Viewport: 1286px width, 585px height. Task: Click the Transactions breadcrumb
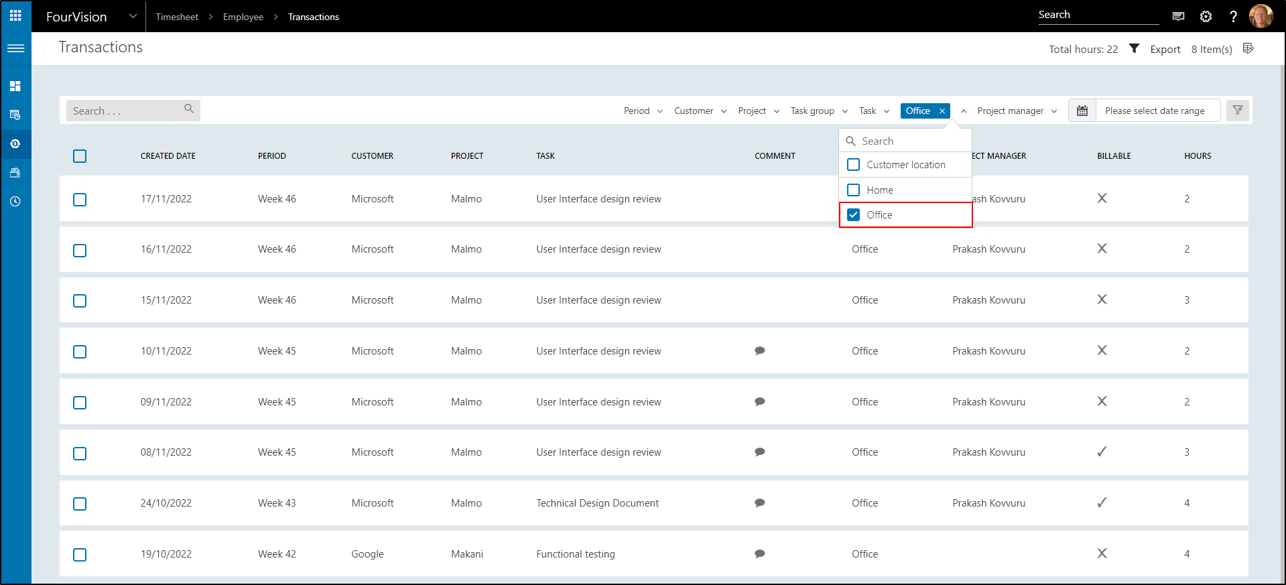[x=314, y=17]
